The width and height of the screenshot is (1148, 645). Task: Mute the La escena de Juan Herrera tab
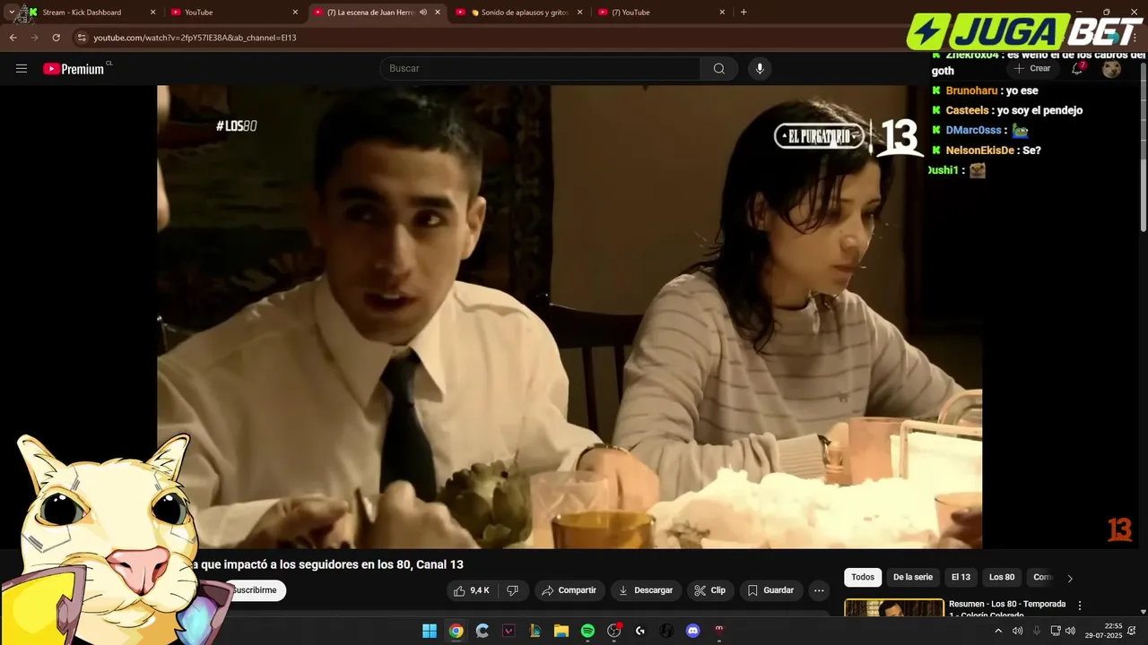(423, 13)
